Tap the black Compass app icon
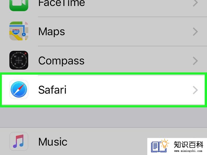Image resolution: width=207 pixels, height=155 pixels. click(19, 60)
